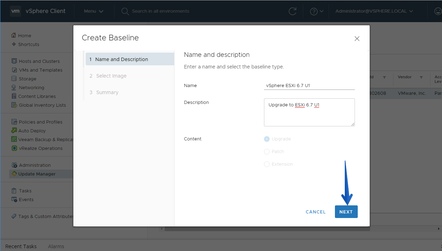Open Shortcuts in the sidebar
The image size is (442, 251).
(29, 44)
